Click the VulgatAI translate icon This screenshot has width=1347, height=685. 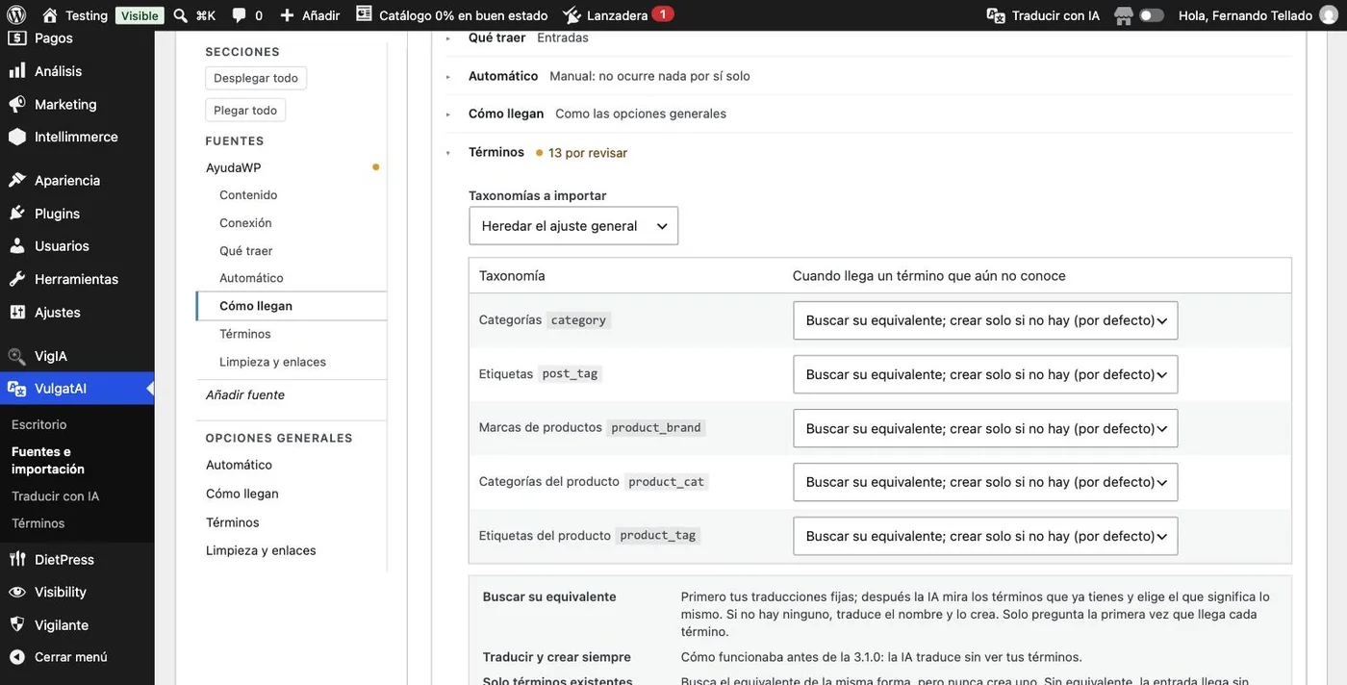pyautogui.click(x=17, y=388)
